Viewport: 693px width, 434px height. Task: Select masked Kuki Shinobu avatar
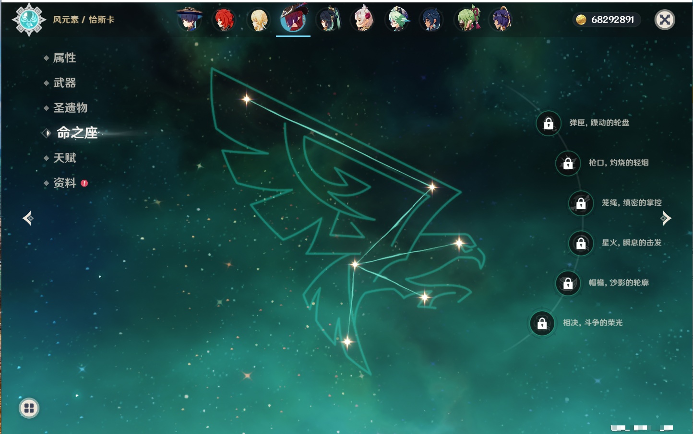coord(466,20)
